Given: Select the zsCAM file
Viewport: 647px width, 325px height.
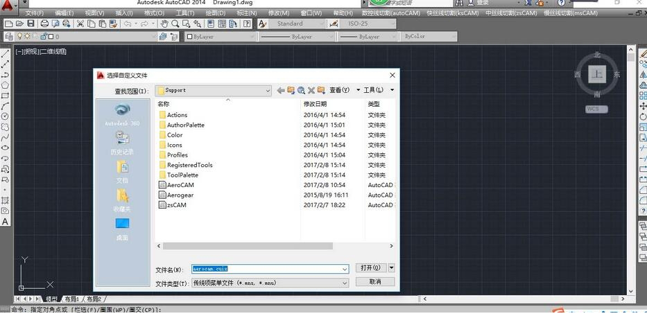Looking at the screenshot, I should (x=173, y=205).
